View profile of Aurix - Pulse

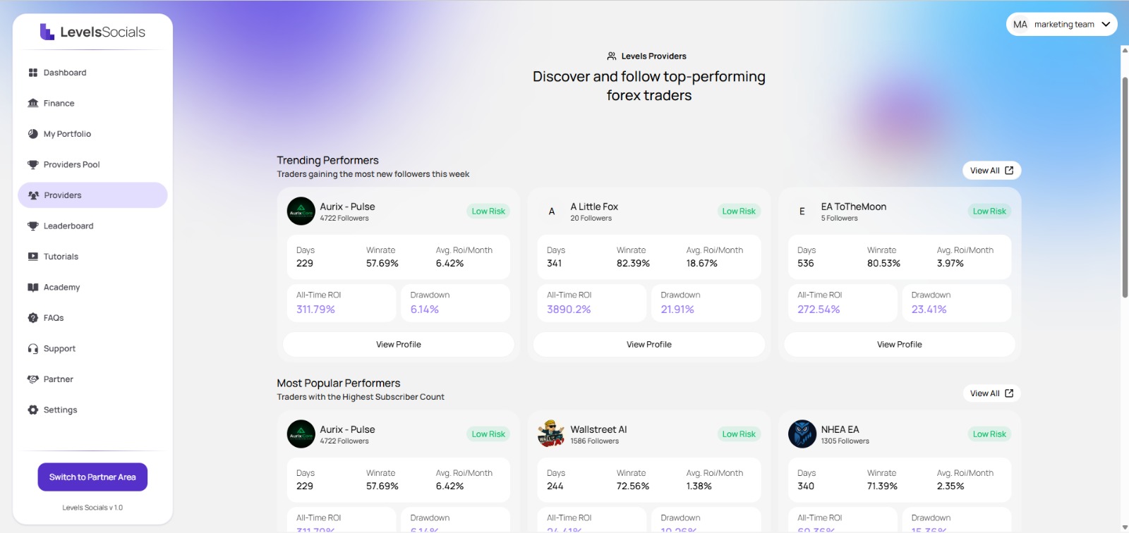coord(398,345)
